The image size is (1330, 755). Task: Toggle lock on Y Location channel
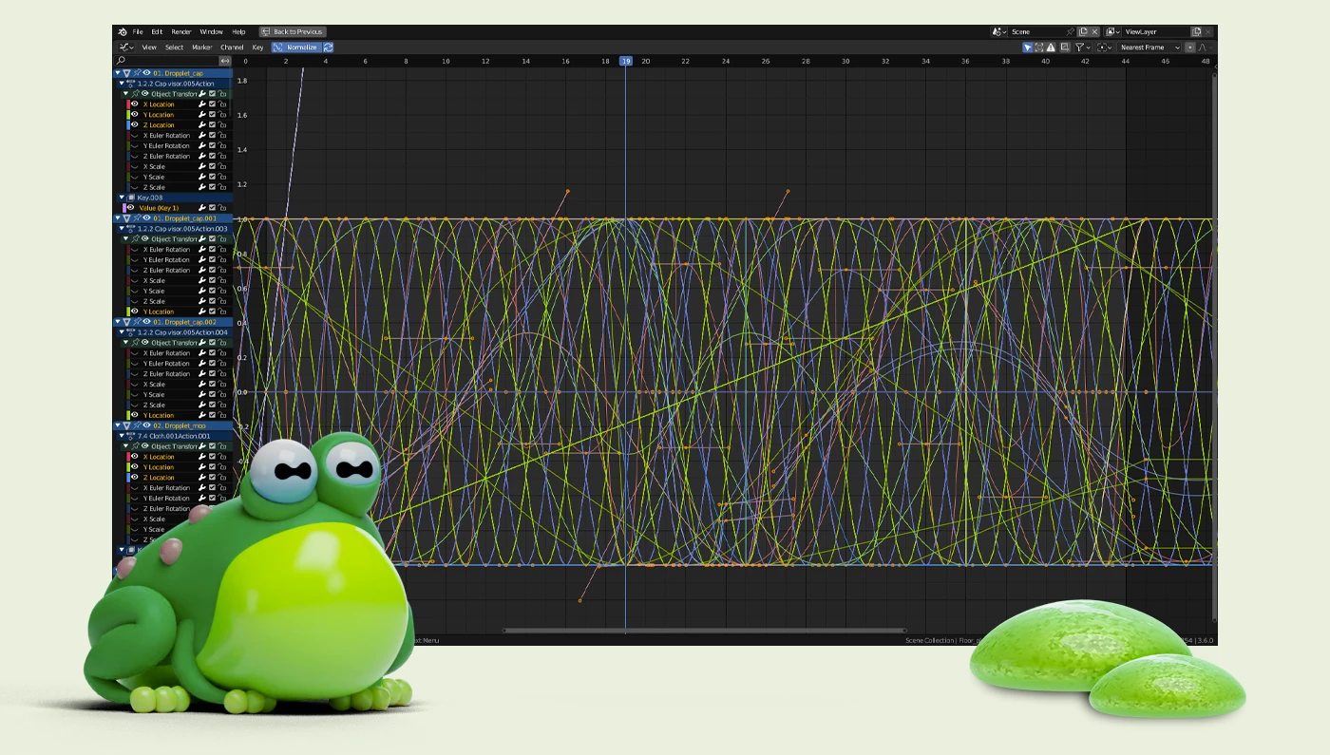(x=222, y=115)
